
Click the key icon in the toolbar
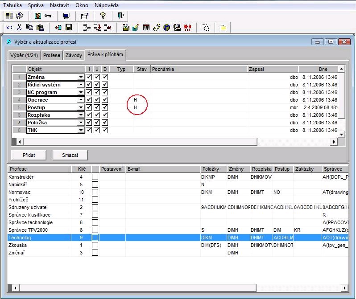(48, 16)
